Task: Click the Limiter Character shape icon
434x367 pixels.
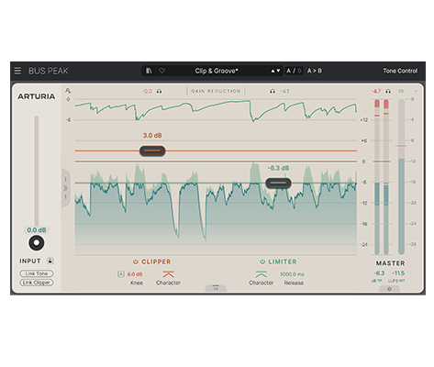Action: (x=261, y=274)
